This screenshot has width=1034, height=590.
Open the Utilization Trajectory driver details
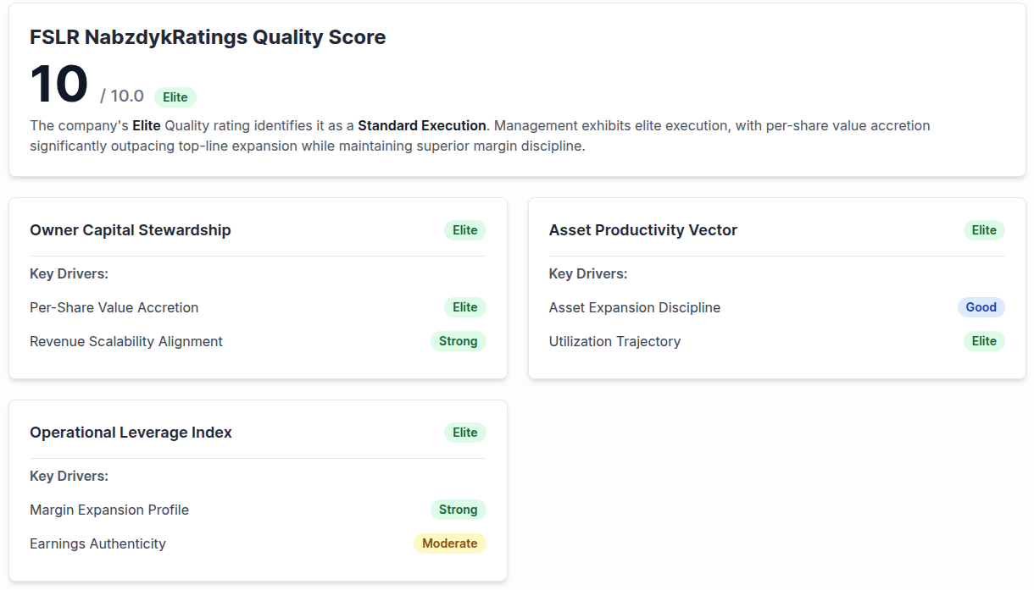pos(614,341)
